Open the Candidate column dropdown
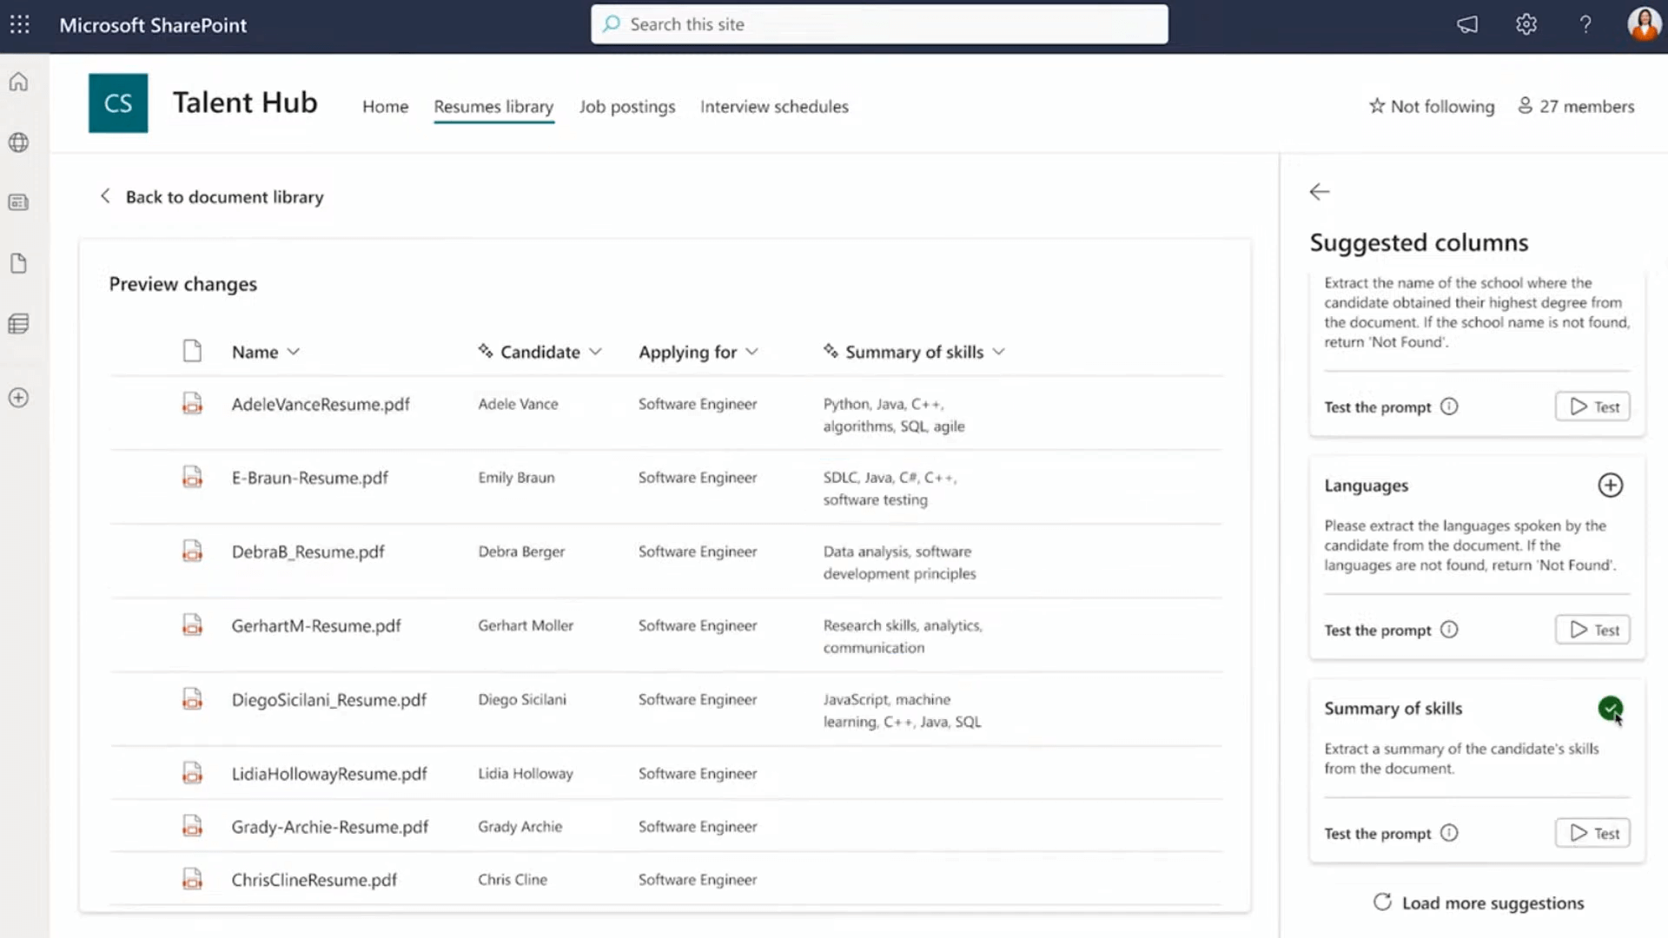Image resolution: width=1668 pixels, height=938 pixels. [x=595, y=352]
